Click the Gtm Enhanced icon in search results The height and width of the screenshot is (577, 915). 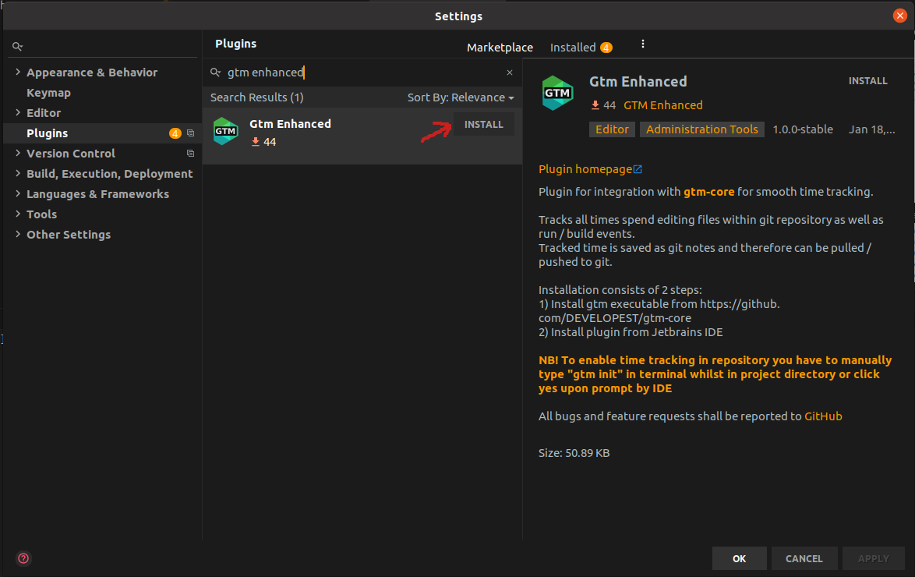[x=226, y=132]
